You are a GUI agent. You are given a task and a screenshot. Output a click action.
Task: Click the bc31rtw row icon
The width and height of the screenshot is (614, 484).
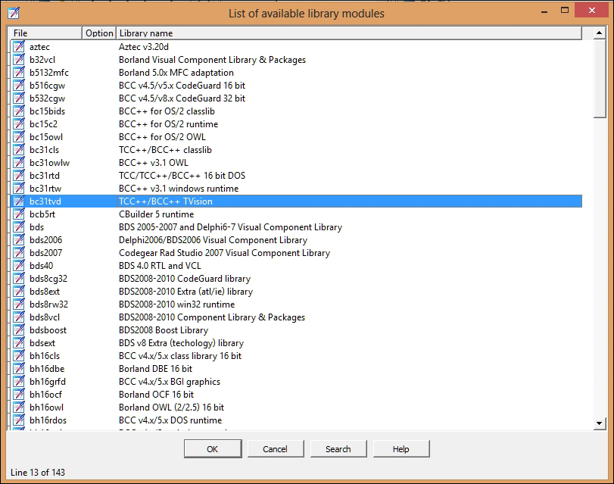coord(18,189)
